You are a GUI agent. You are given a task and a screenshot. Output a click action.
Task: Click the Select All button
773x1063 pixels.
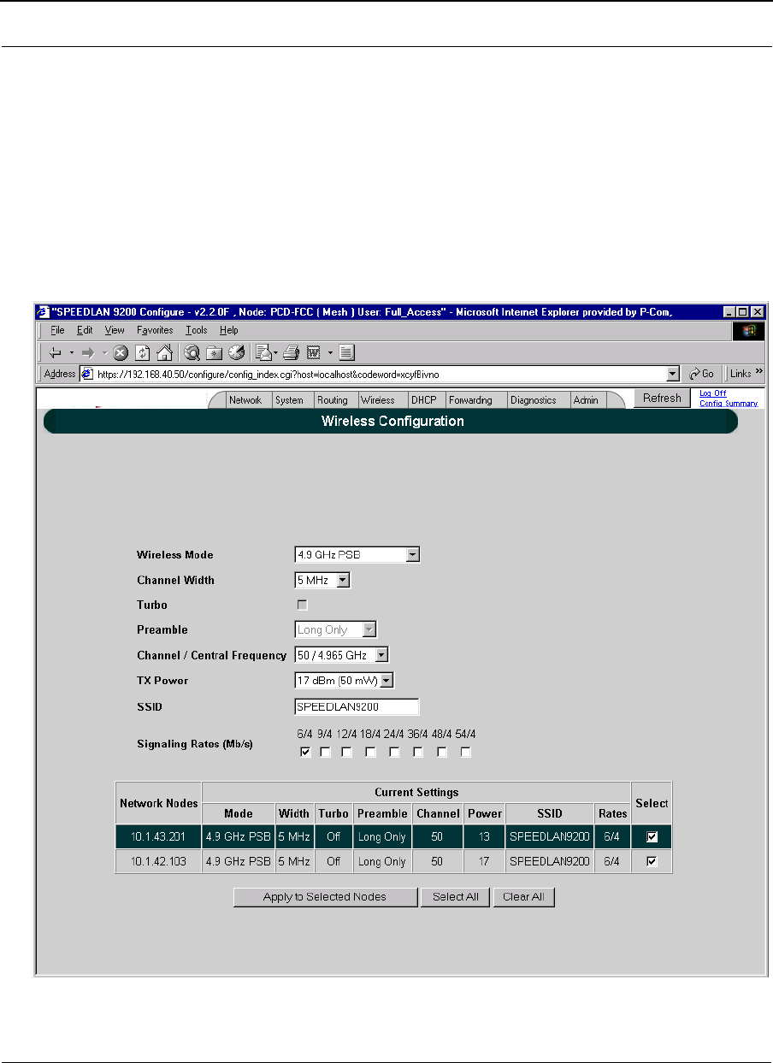tap(455, 897)
